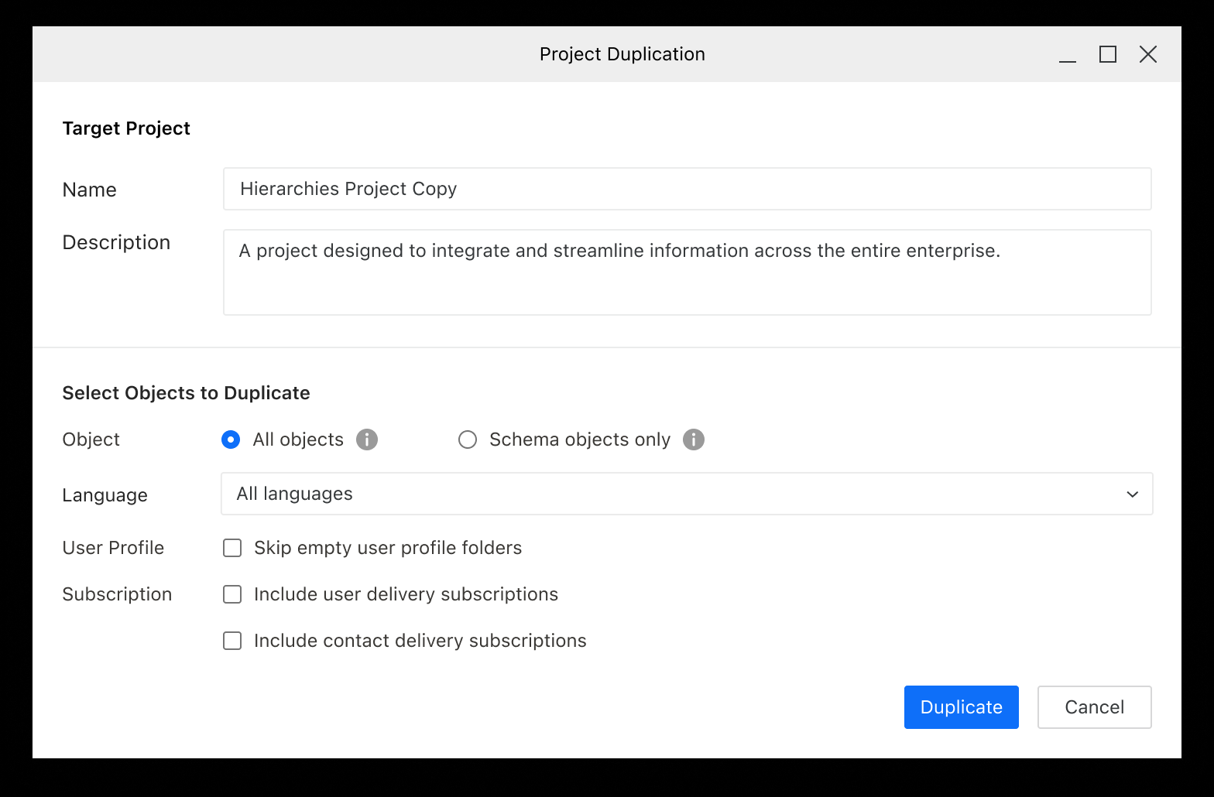
Task: Maximize the Project Duplication window
Action: click(x=1108, y=54)
